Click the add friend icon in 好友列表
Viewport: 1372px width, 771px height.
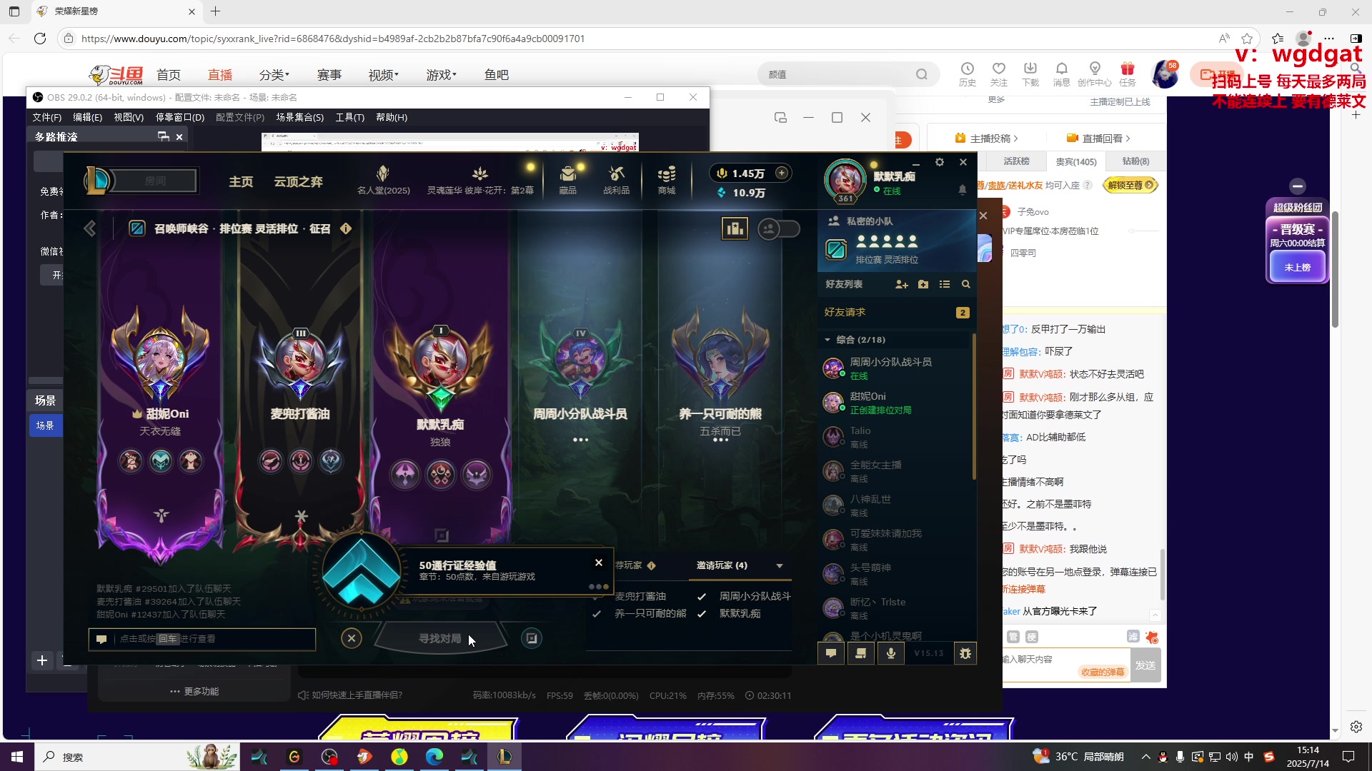(x=902, y=284)
